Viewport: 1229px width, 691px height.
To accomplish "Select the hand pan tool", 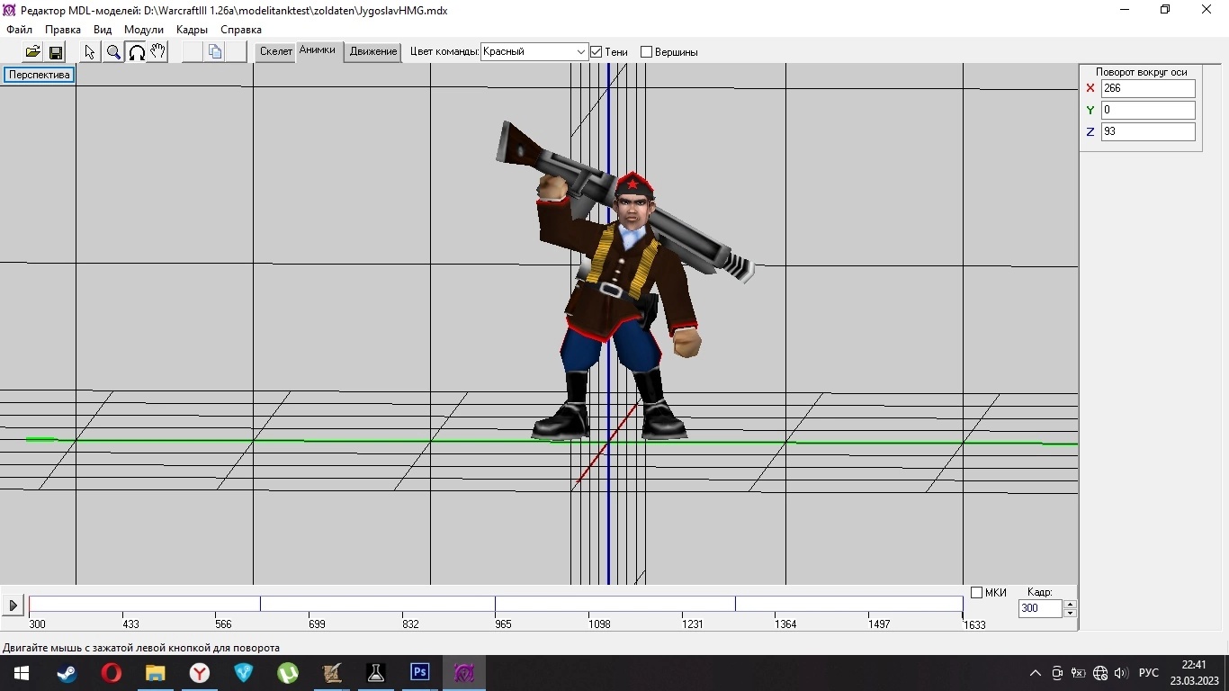I will pyautogui.click(x=158, y=52).
